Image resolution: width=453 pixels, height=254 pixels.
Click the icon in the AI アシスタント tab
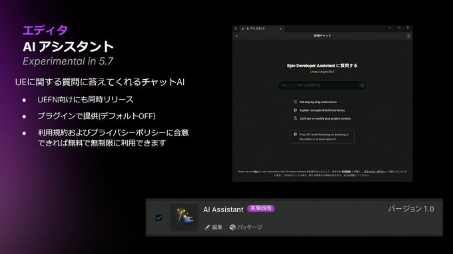[x=243, y=29]
